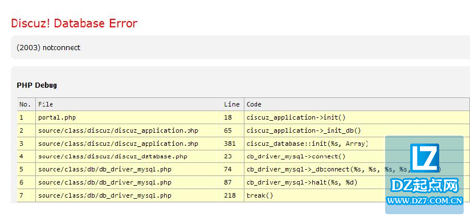Select db_driver_mysql.php file cell on line 218 row
The width and height of the screenshot is (470, 221).
[x=128, y=195]
